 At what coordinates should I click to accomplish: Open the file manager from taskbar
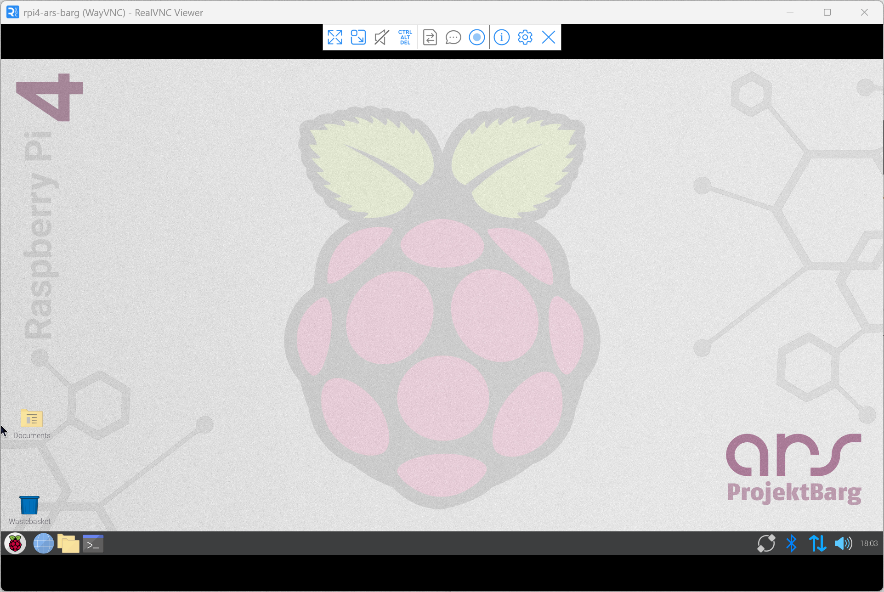[68, 544]
